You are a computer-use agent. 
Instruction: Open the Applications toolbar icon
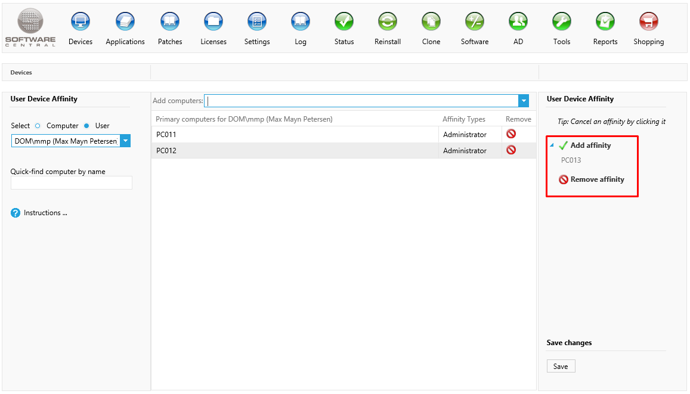[125, 22]
